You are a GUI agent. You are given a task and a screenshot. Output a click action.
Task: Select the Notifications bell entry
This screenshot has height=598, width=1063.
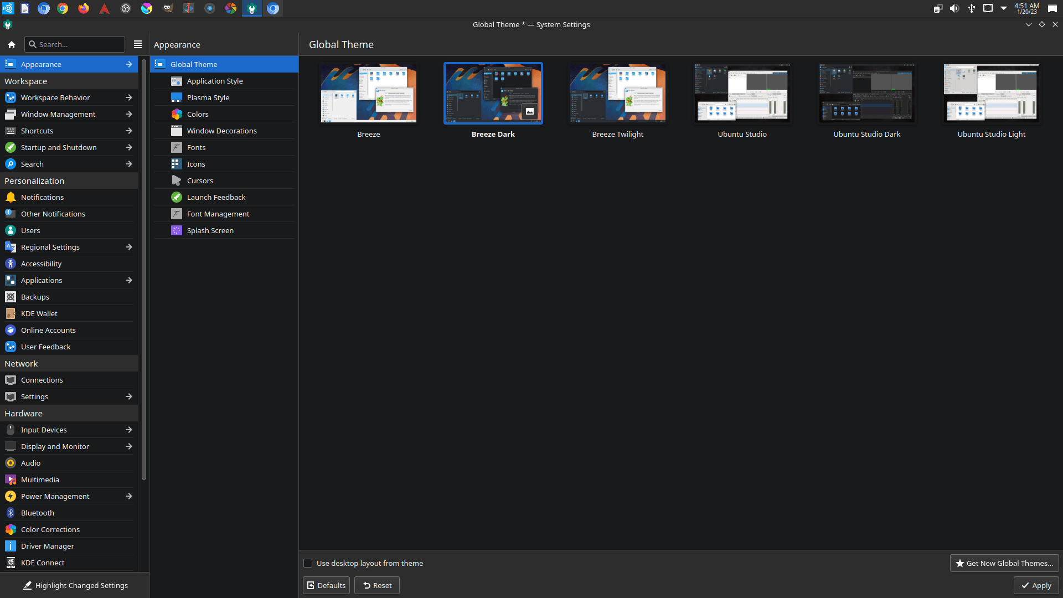(42, 197)
